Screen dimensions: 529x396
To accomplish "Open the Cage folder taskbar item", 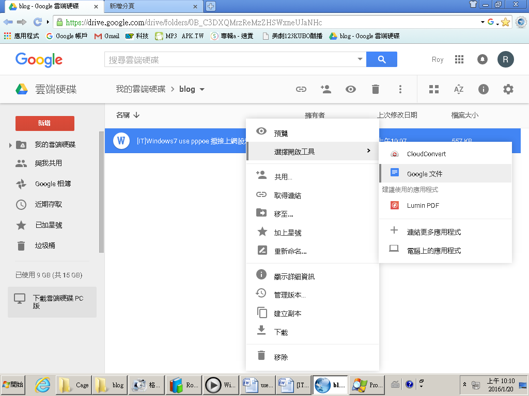I will (x=73, y=385).
